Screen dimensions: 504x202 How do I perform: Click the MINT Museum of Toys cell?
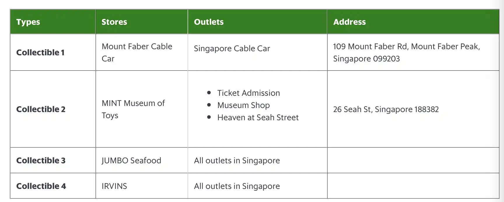pos(133,109)
